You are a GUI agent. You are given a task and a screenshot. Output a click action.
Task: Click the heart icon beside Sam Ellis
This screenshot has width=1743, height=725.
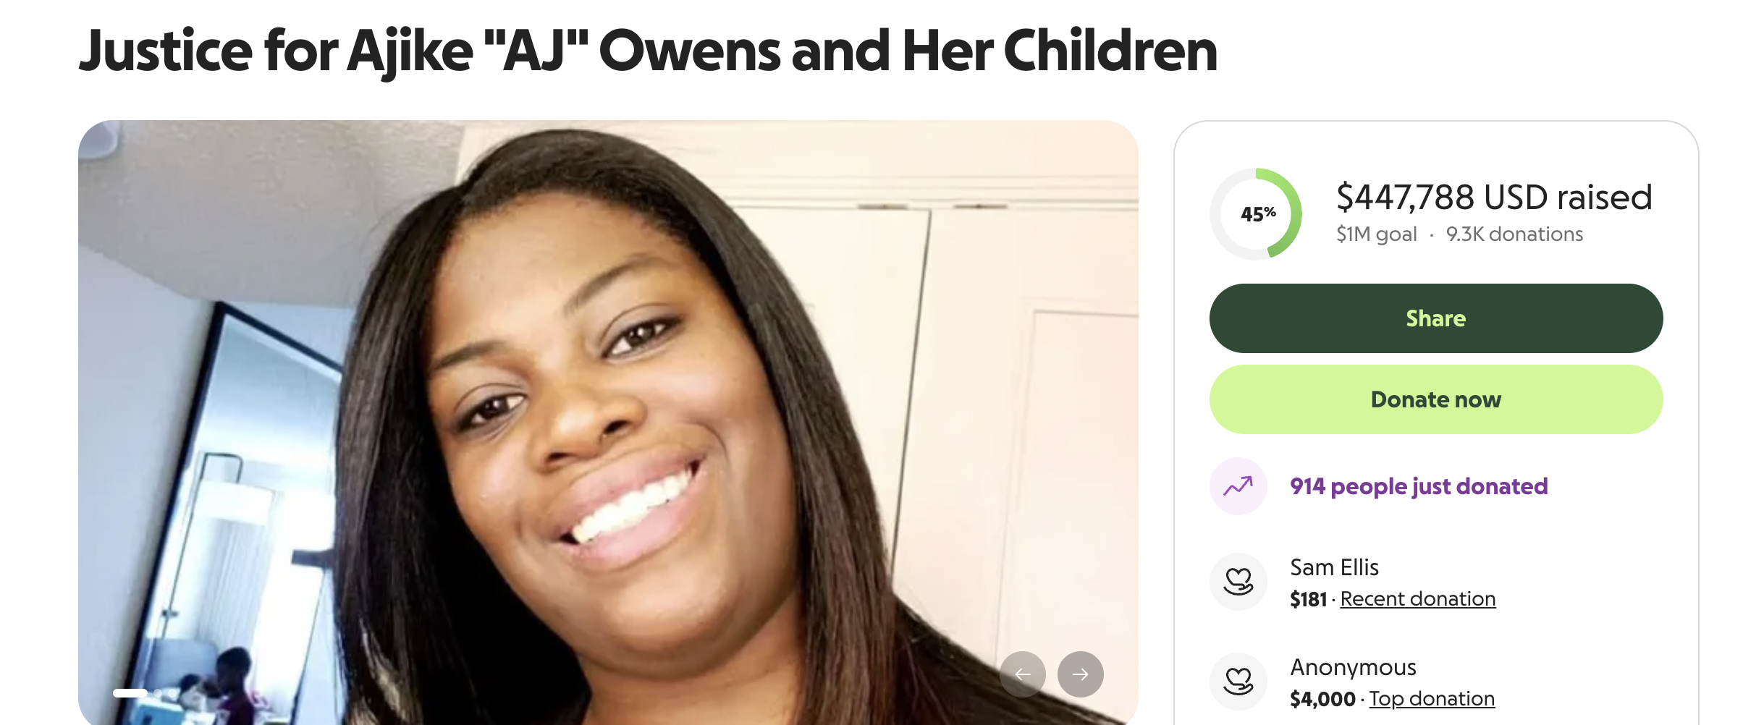pyautogui.click(x=1238, y=581)
